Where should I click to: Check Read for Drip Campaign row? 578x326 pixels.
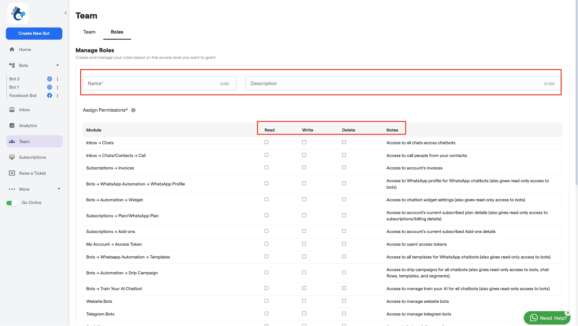(267, 273)
